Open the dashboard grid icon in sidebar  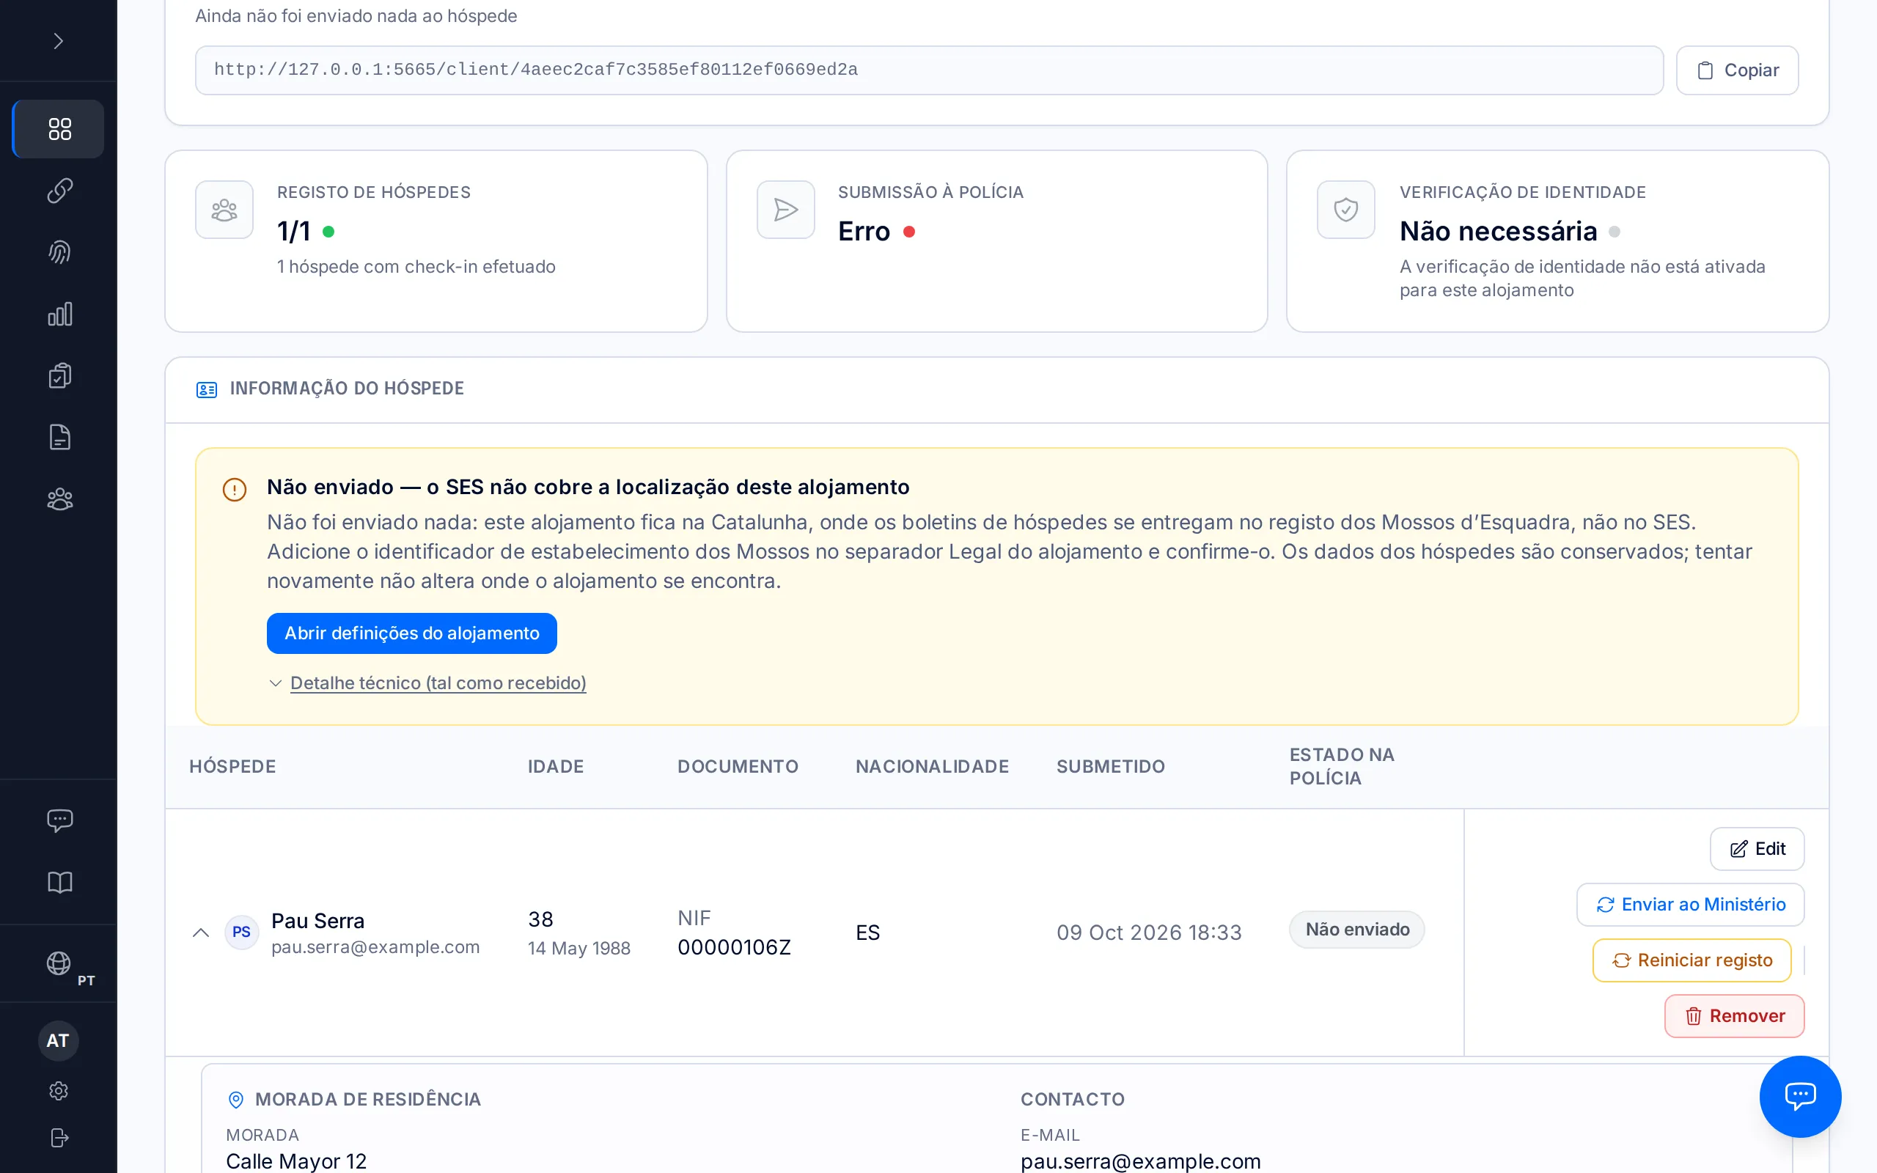click(x=59, y=129)
